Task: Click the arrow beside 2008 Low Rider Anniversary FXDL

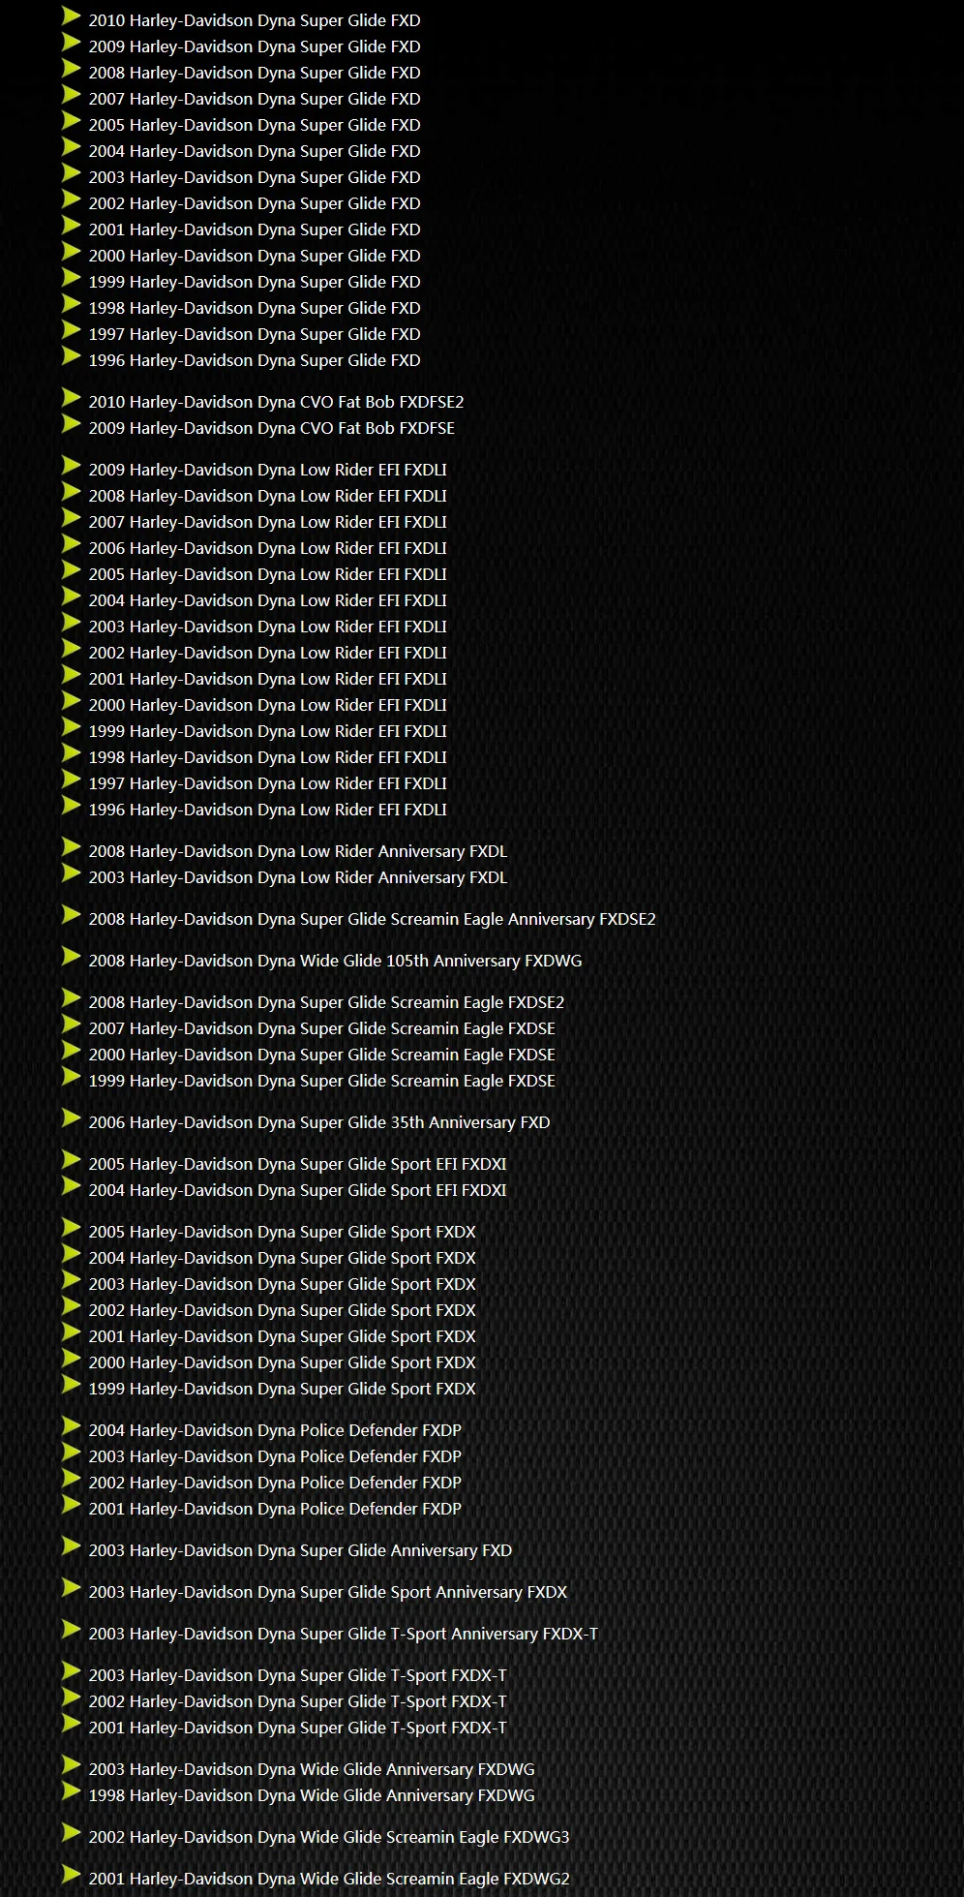Action: [x=72, y=846]
